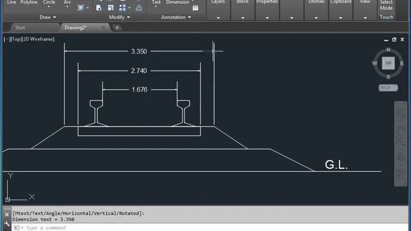Select the Circle tool

(x=49, y=3)
